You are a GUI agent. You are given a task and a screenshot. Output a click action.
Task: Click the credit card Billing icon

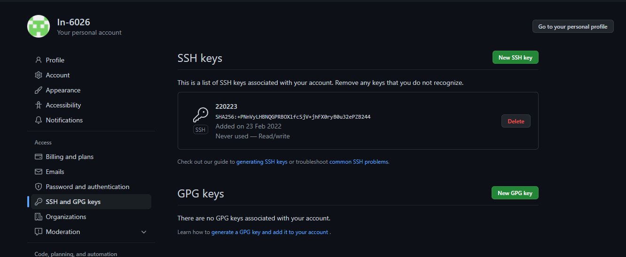coord(39,157)
